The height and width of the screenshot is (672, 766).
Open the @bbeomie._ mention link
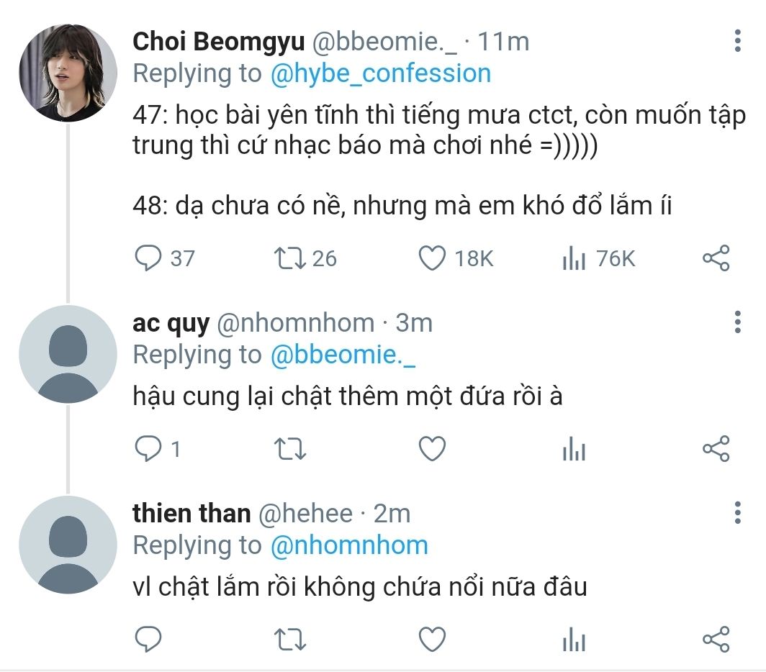342,355
